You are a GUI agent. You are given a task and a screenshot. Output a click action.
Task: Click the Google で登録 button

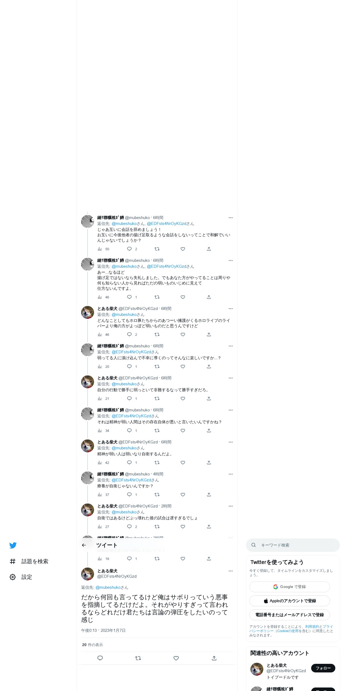click(x=290, y=587)
